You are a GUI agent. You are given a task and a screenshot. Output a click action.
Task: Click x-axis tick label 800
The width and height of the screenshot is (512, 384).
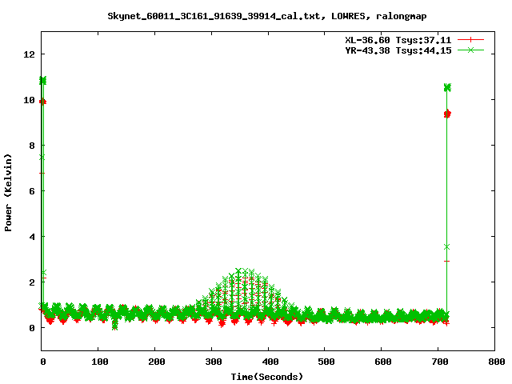click(496, 362)
